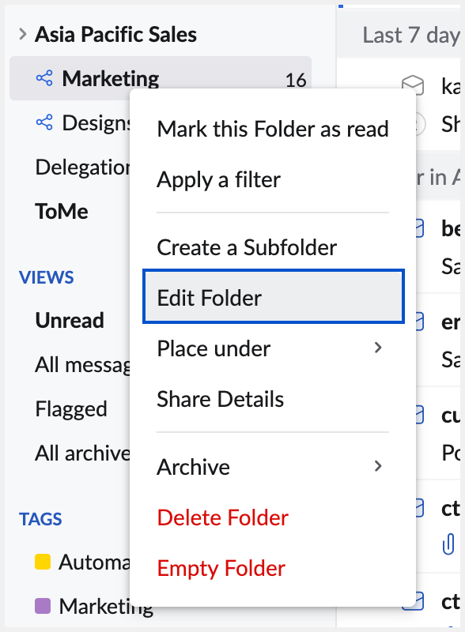The image size is (465, 632).
Task: Click the share icon beside Marketing folder
Action: (43, 79)
